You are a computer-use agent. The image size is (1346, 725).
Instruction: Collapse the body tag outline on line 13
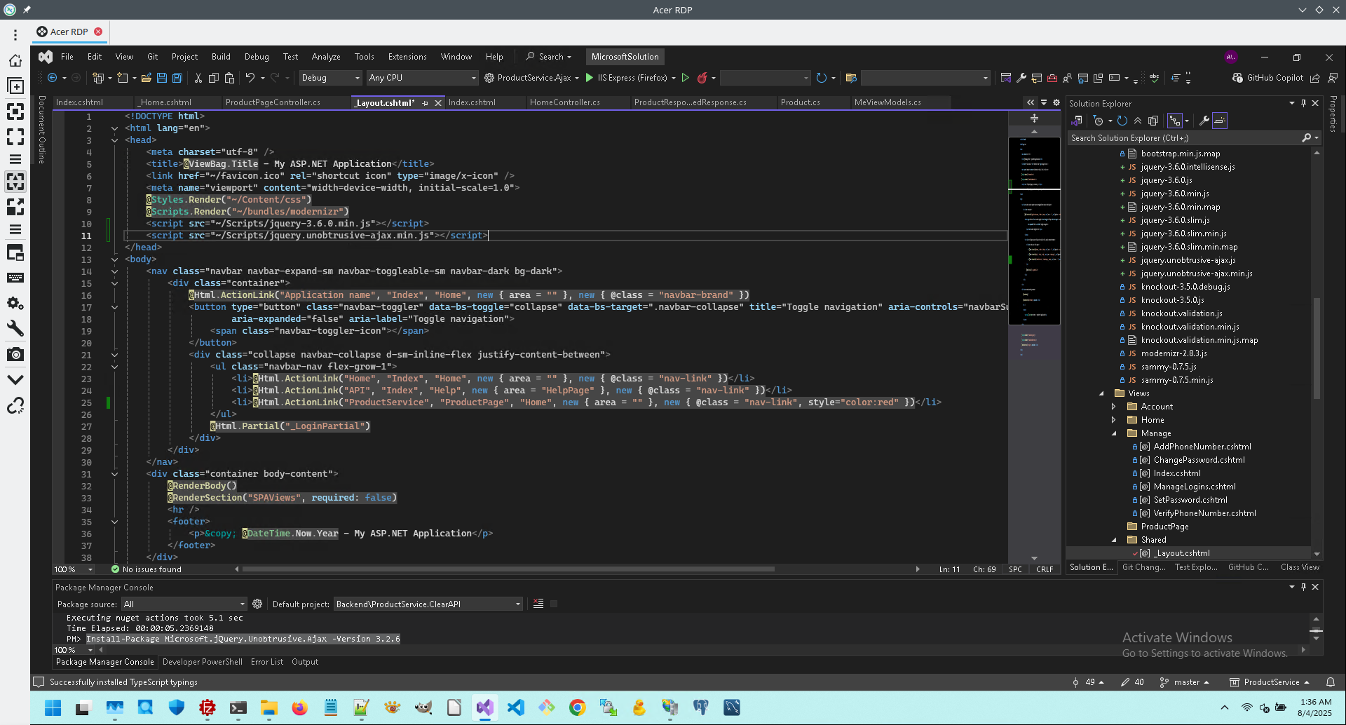point(114,259)
